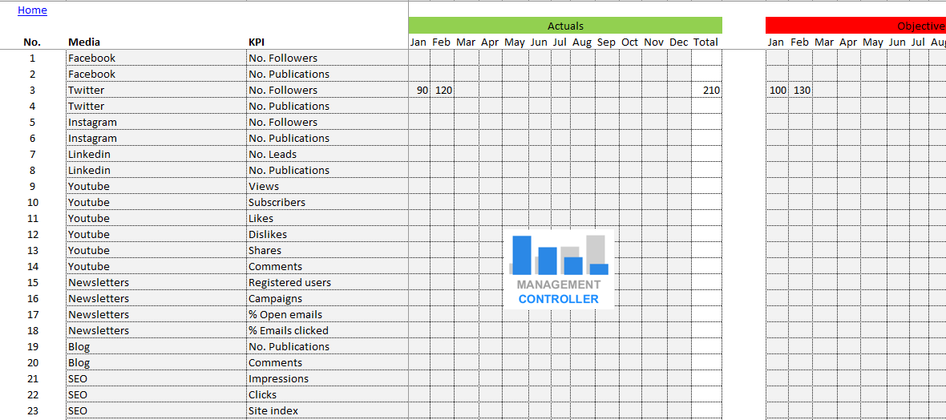Select the Objective Jan cell showing 100
This screenshot has width=946, height=420.
777,91
